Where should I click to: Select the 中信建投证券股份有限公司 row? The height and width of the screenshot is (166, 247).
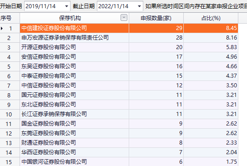(119, 28)
